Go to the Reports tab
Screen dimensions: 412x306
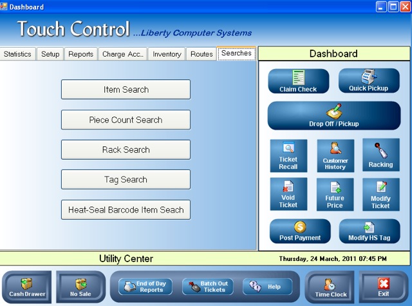[x=80, y=54]
